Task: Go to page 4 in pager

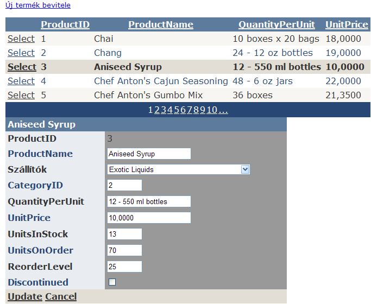Action: (x=170, y=110)
